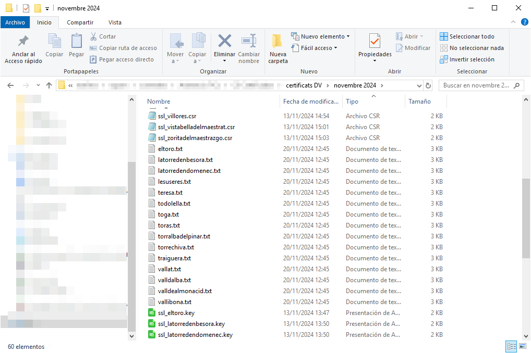Image resolution: width=531 pixels, height=353 pixels.
Task: Click the Cambiar nombre icon
Action: [249, 41]
